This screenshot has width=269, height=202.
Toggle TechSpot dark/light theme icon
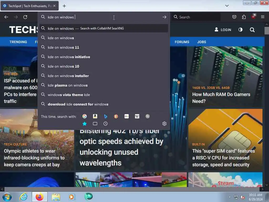click(241, 30)
